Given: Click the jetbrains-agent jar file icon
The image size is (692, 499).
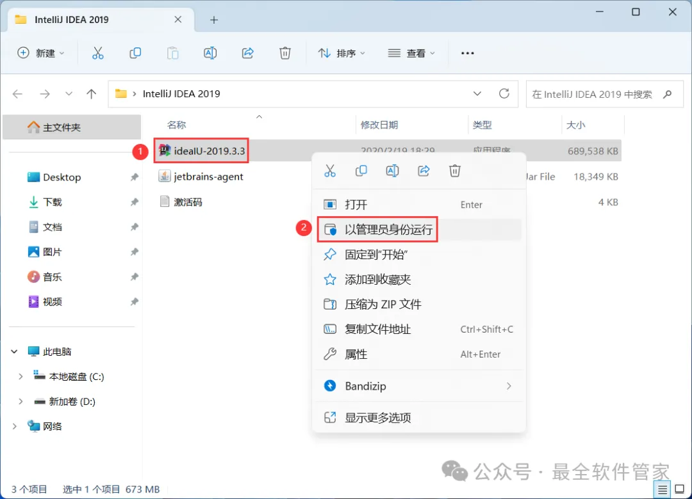Looking at the screenshot, I should point(165,177).
